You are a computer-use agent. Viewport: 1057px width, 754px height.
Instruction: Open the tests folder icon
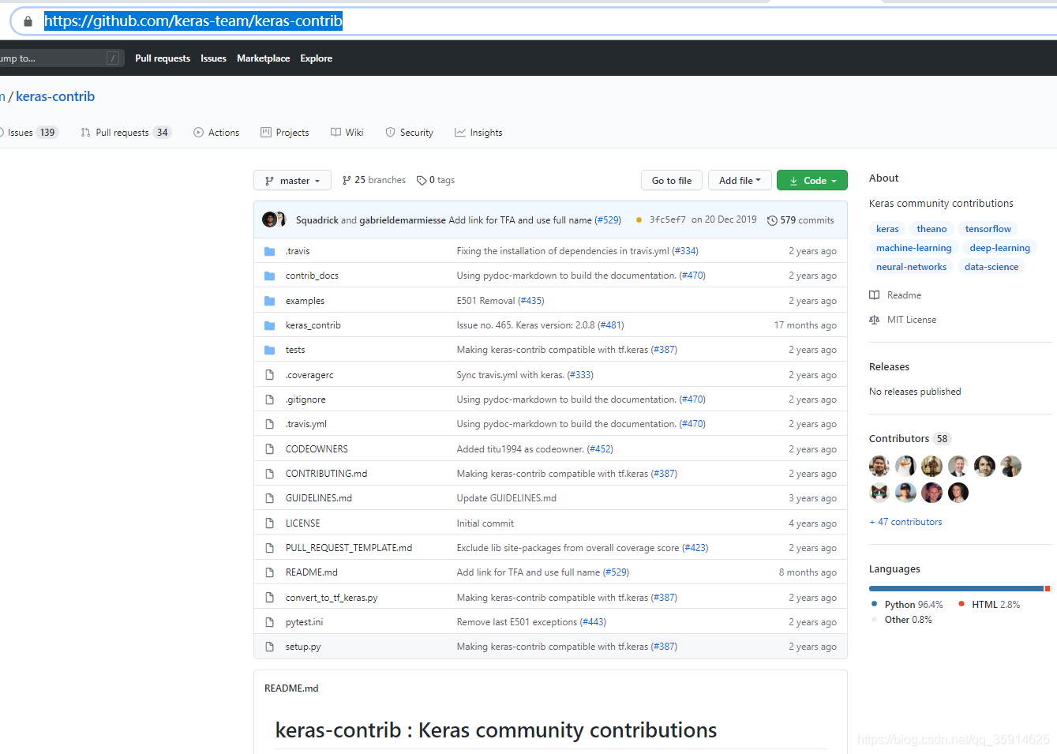[270, 350]
